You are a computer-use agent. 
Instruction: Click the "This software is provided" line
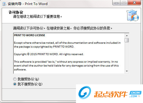pyautogui.click(x=66, y=62)
